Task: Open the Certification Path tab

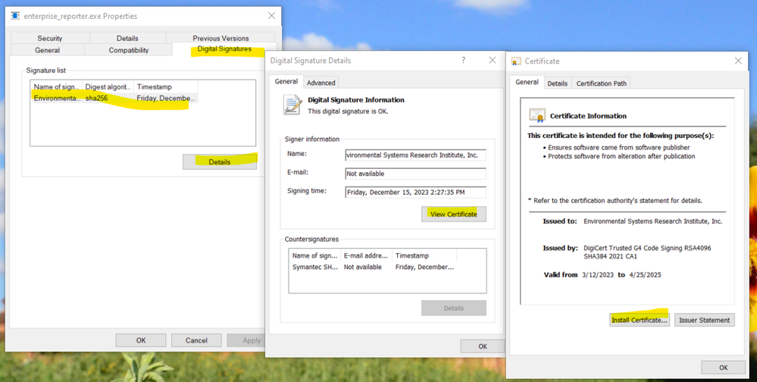Action: point(602,83)
